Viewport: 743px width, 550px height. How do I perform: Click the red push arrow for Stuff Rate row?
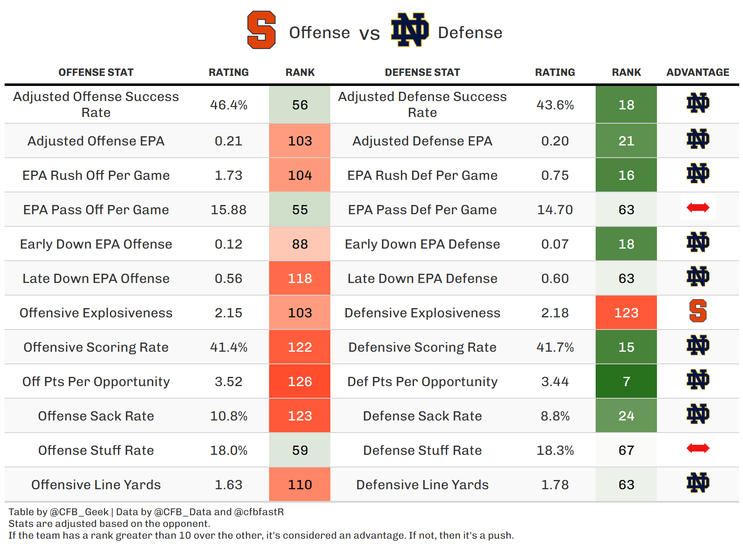coord(698,449)
